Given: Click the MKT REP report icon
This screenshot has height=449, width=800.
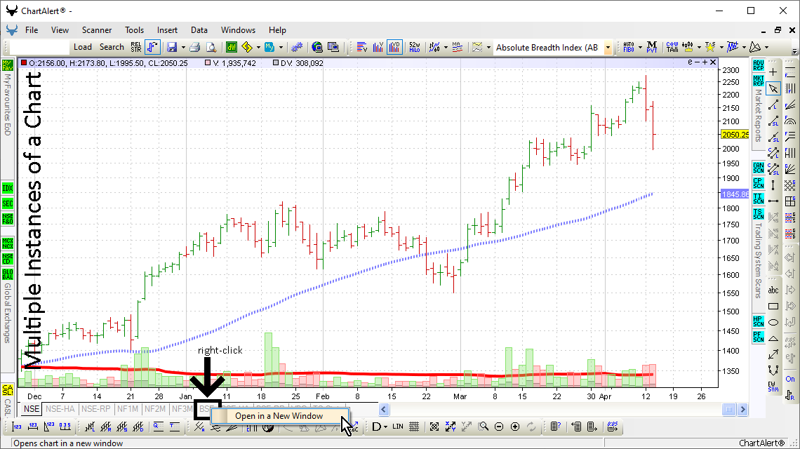Looking at the screenshot, I should pos(758,81).
